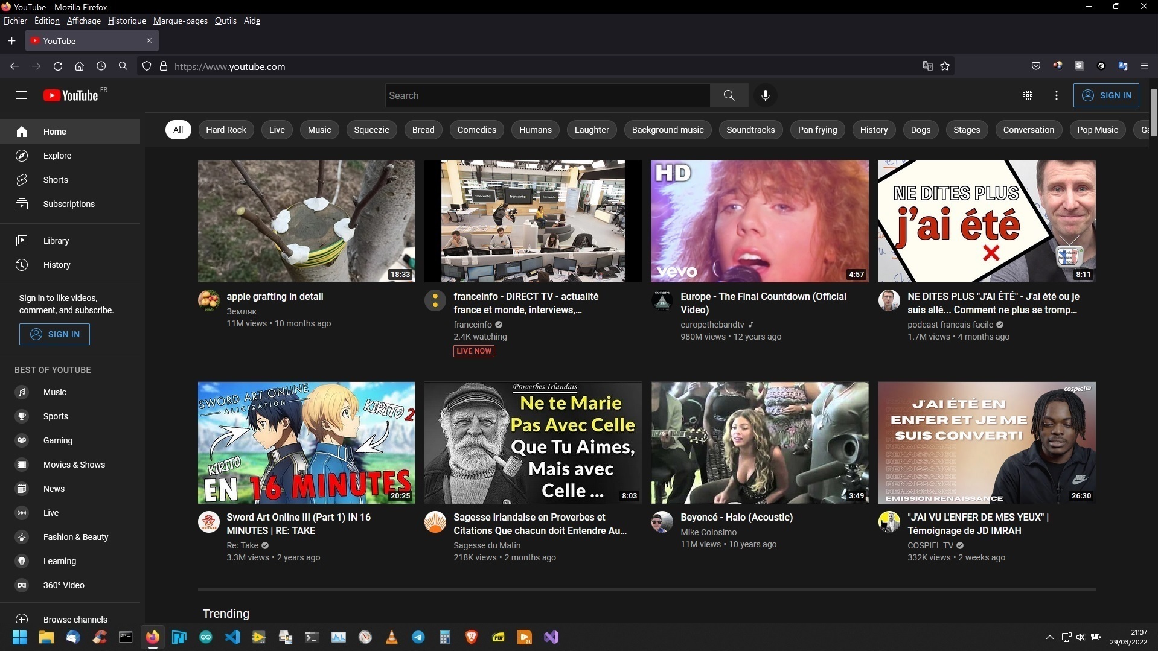
Task: Open Music in Best of YouTube
Action: coord(70,392)
